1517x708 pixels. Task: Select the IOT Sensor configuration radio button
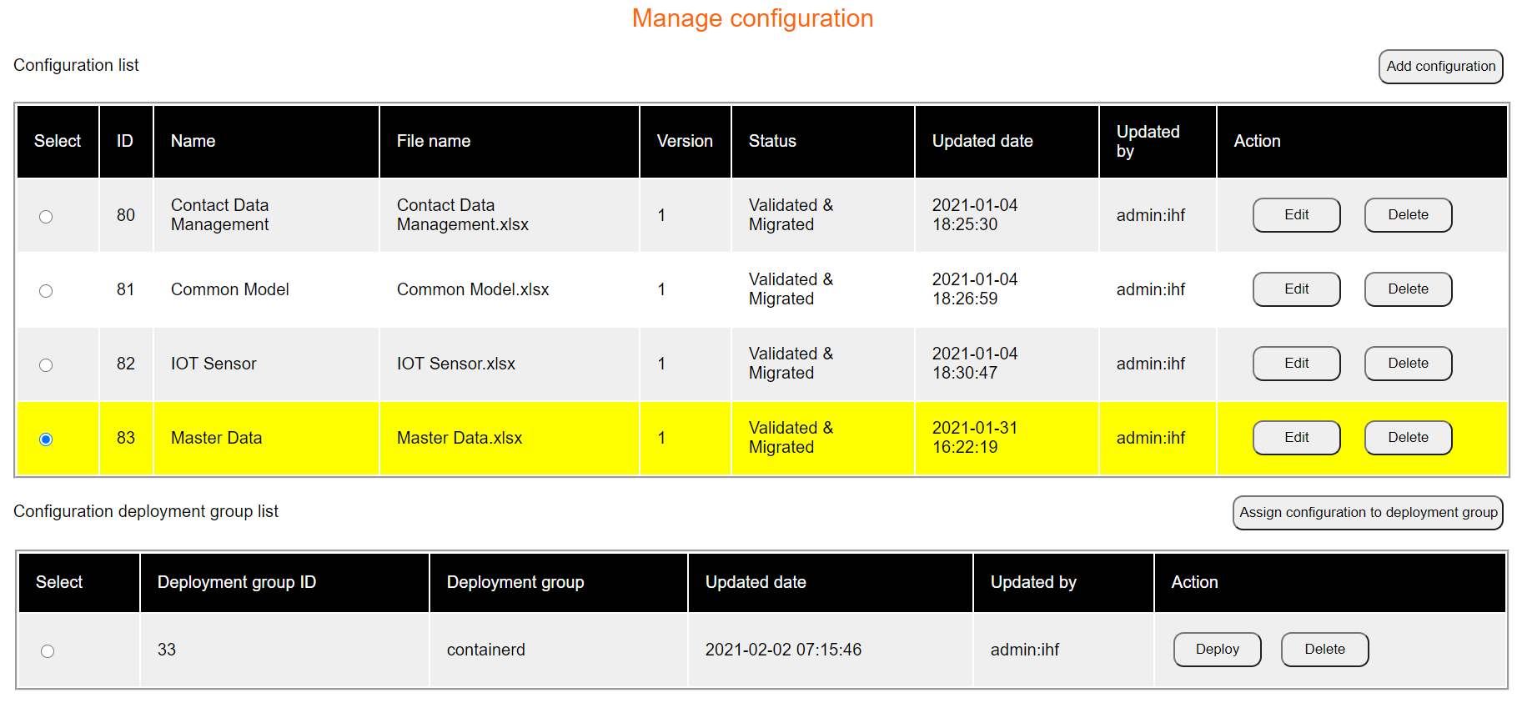click(x=46, y=365)
